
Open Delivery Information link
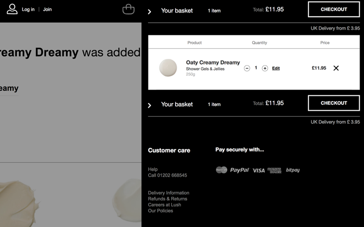click(x=169, y=193)
